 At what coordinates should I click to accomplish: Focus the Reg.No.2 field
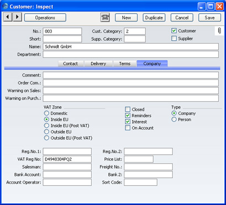click(x=148, y=152)
